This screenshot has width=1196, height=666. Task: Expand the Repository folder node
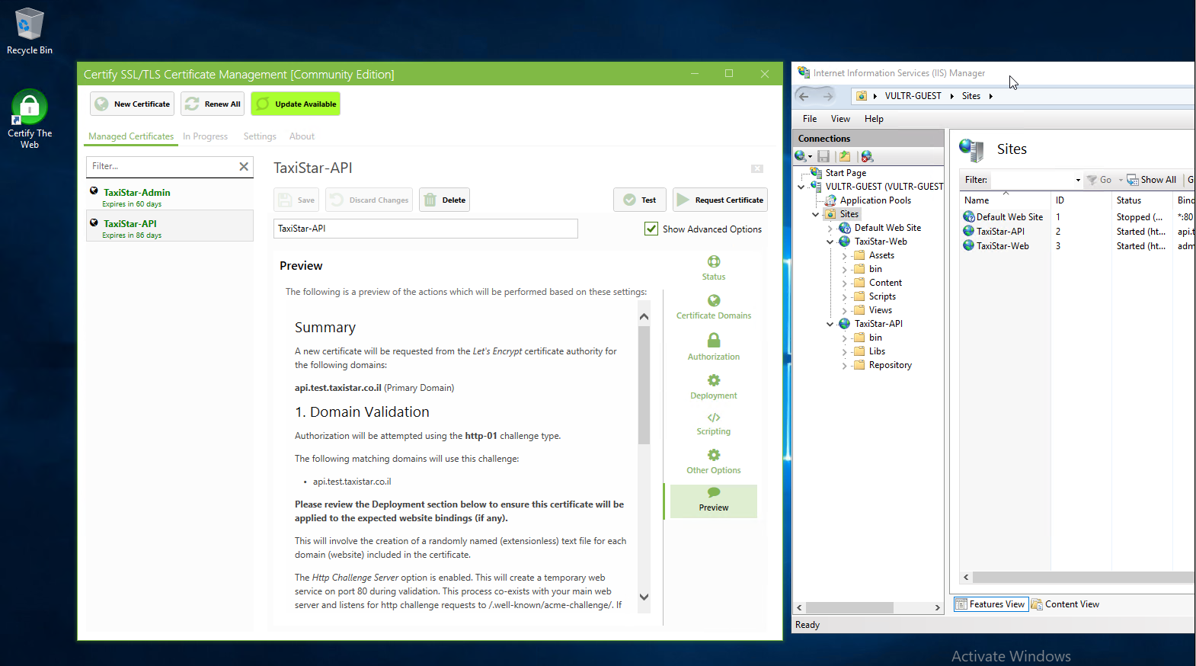click(845, 365)
